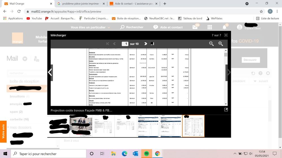Show previous attachment with left arrow
The height and width of the screenshot is (158, 282).
click(x=50, y=73)
